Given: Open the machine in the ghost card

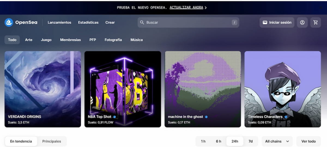Looking at the screenshot, I should point(203,89).
